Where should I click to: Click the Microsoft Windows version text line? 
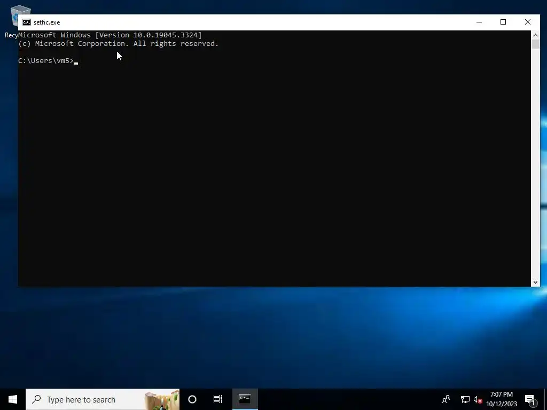(110, 35)
